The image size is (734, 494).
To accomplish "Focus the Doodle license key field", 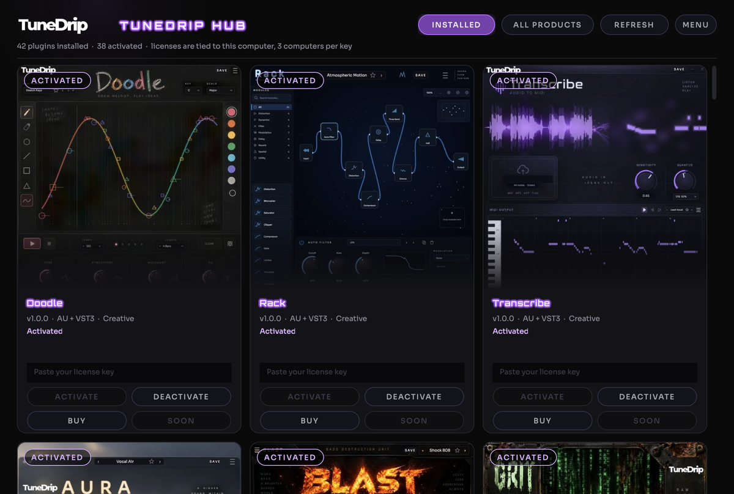I will (x=129, y=372).
